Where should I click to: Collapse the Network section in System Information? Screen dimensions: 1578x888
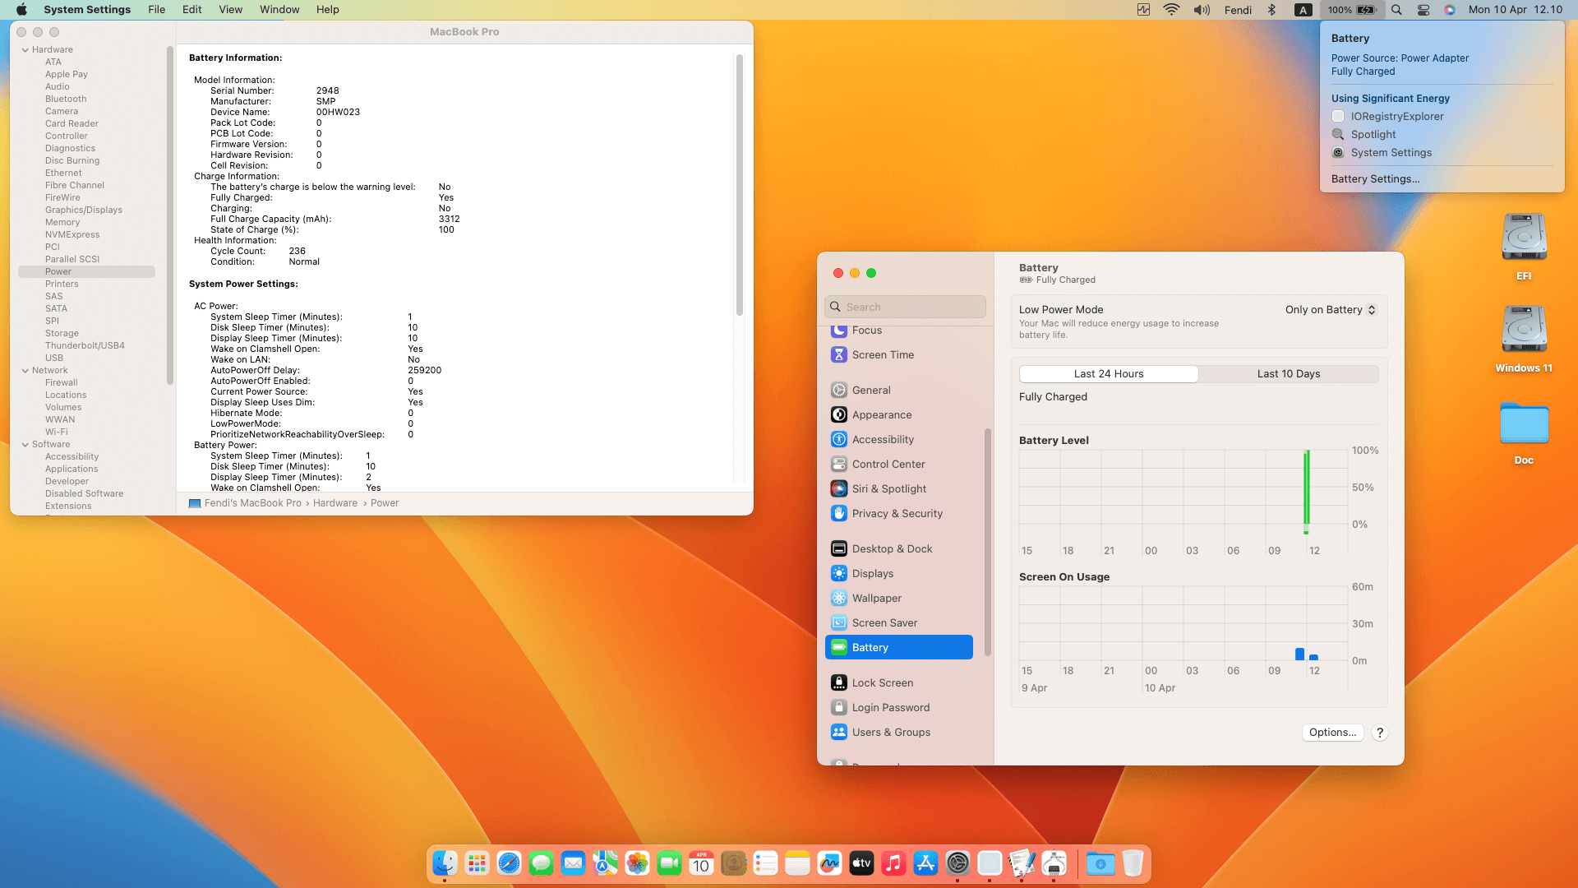click(25, 371)
